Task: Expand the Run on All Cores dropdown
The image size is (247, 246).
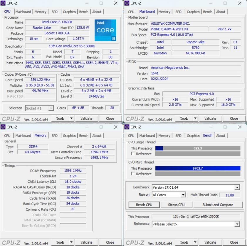Action: tap(183, 195)
